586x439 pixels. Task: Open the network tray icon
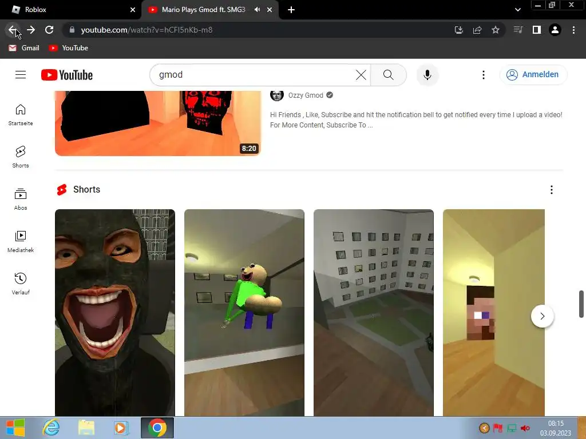(x=512, y=428)
